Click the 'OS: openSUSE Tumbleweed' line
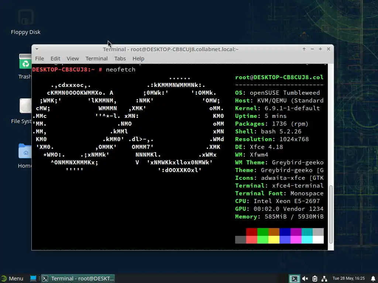The image size is (378, 283). tap(277, 93)
